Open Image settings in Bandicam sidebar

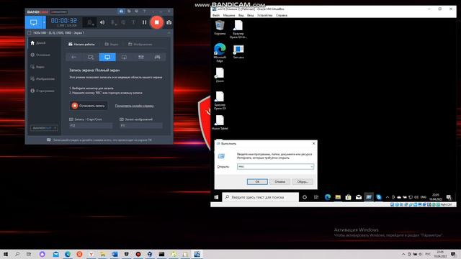click(42, 78)
